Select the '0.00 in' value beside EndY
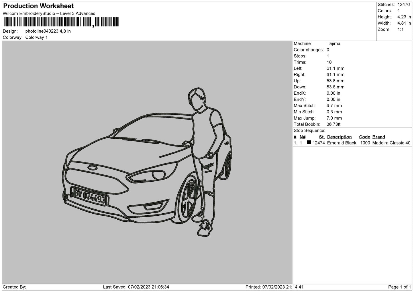This screenshot has height=292, width=414. (333, 100)
